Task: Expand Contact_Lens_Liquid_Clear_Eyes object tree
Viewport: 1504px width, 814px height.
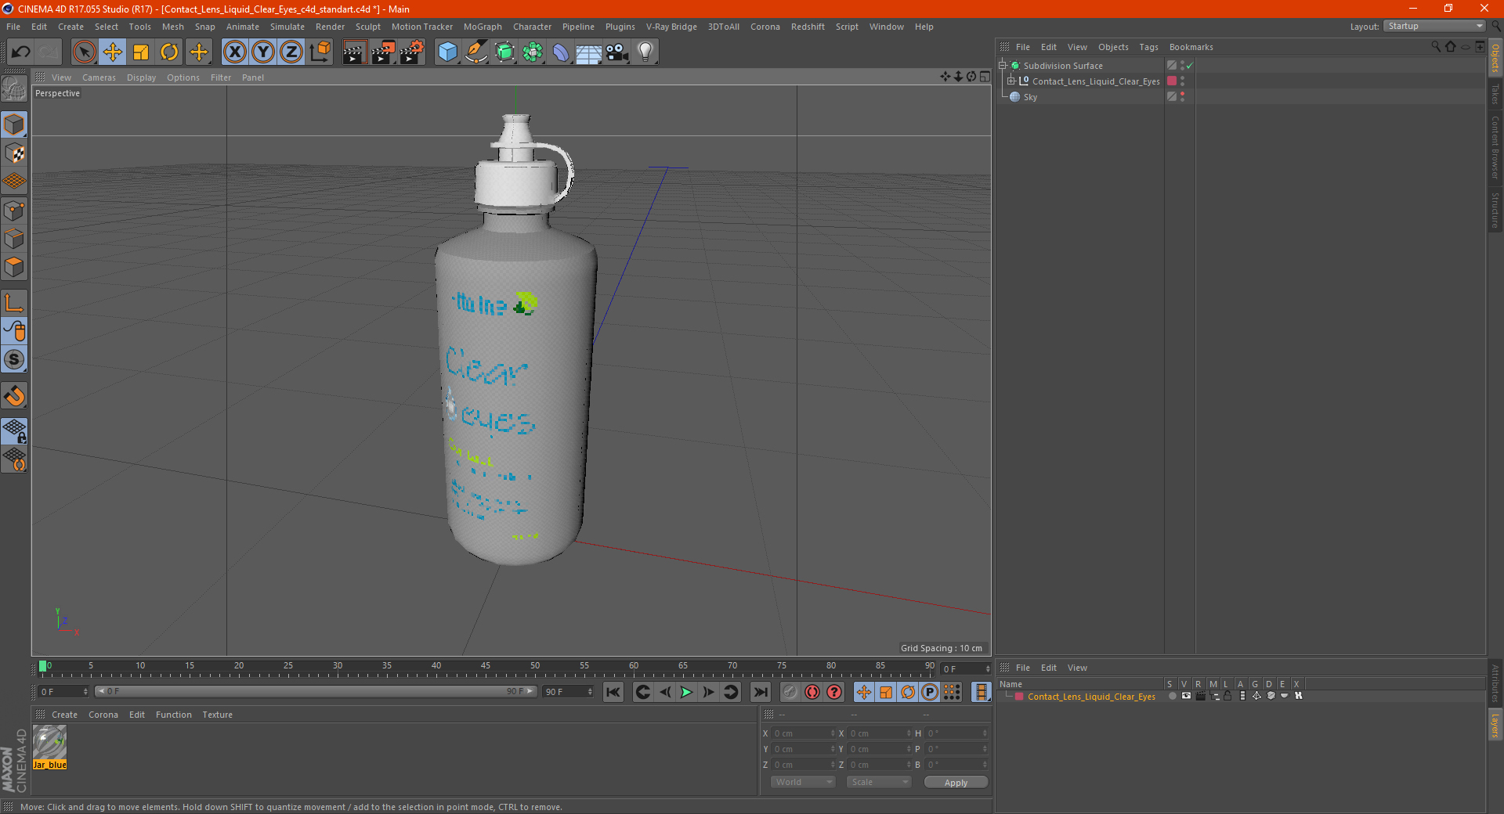Action: 1011,81
